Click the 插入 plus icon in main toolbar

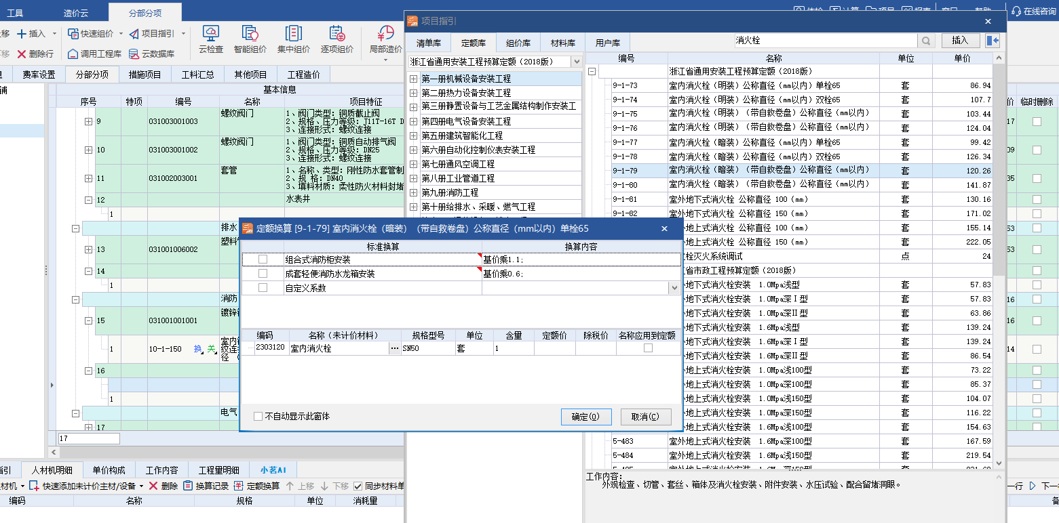[x=21, y=34]
